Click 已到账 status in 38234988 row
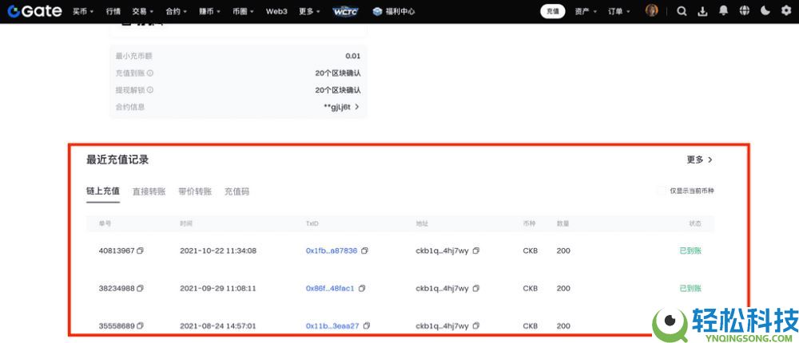This screenshot has height=343, width=799. [690, 288]
